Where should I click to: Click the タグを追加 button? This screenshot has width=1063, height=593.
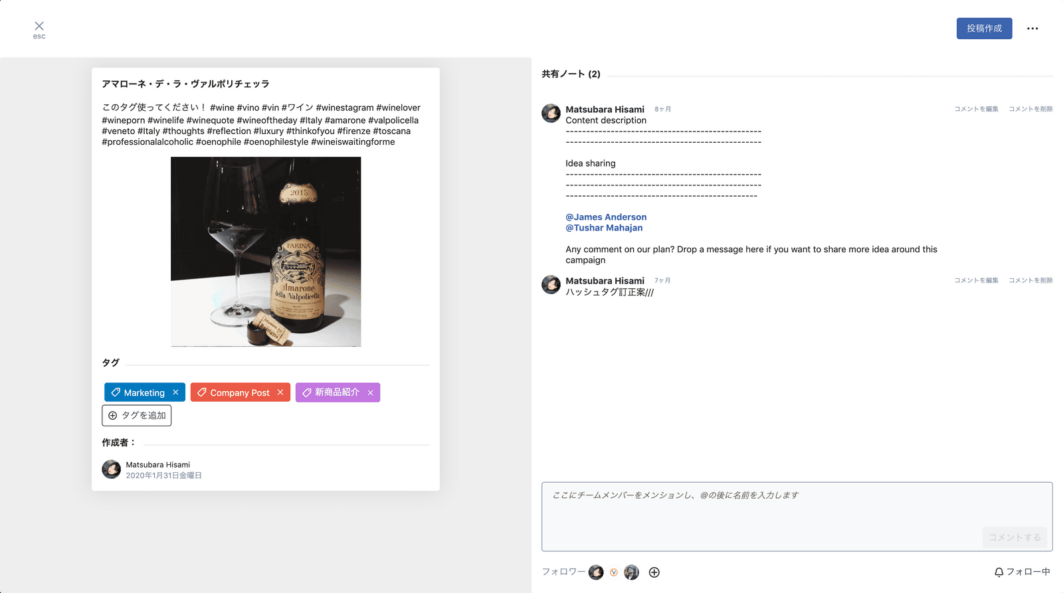(x=137, y=416)
